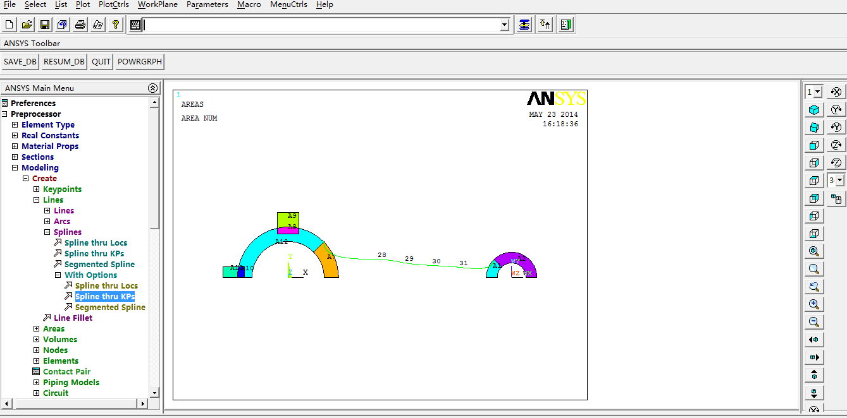
Task: Click the Open ANSYS File folder icon
Action: pyautogui.click(x=27, y=25)
